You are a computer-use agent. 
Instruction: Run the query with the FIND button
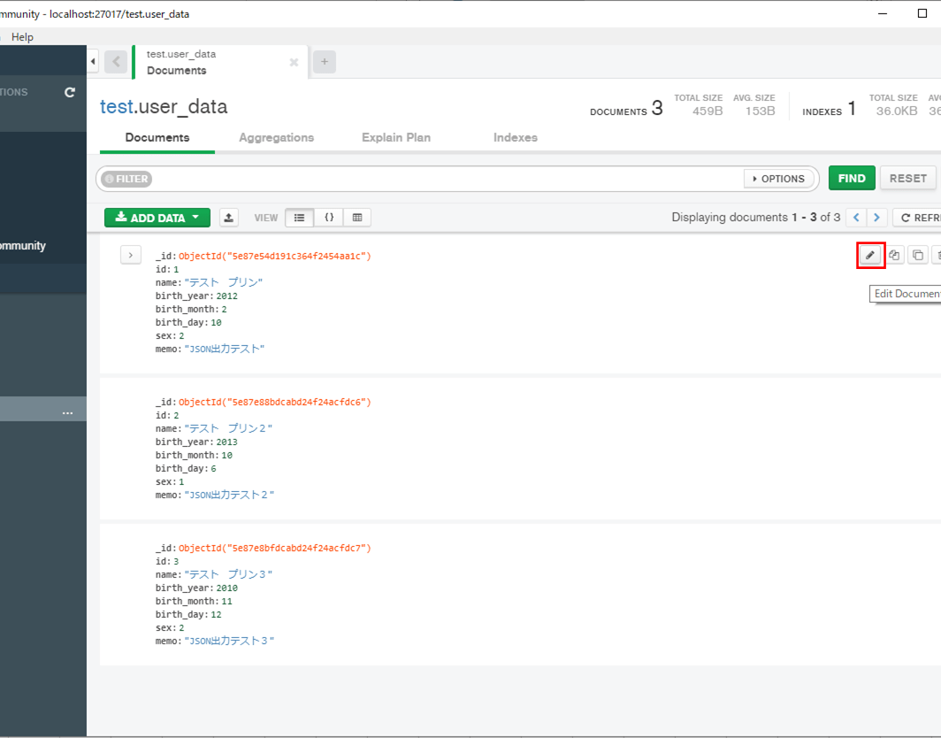click(851, 178)
